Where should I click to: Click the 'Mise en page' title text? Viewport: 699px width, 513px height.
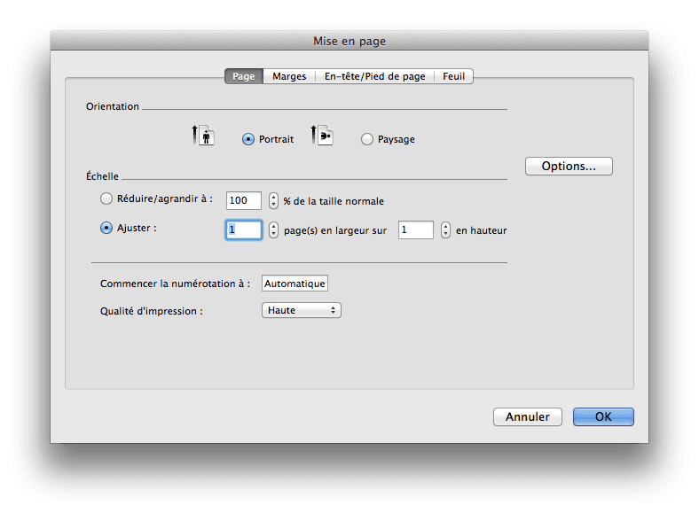click(349, 41)
